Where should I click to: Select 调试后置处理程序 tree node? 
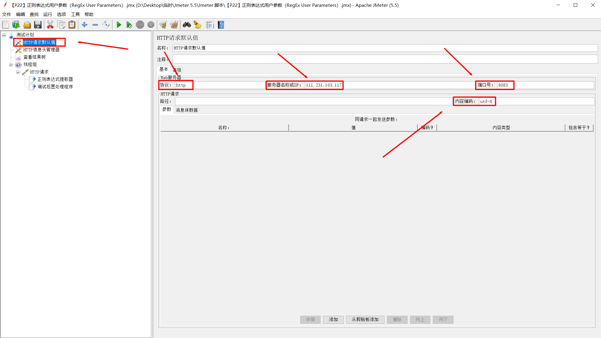tap(55, 87)
